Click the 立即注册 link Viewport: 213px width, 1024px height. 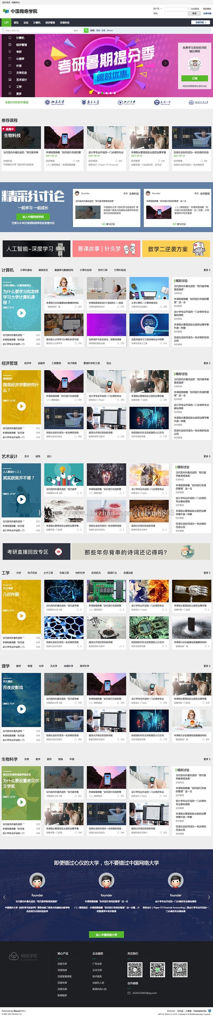(x=207, y=13)
